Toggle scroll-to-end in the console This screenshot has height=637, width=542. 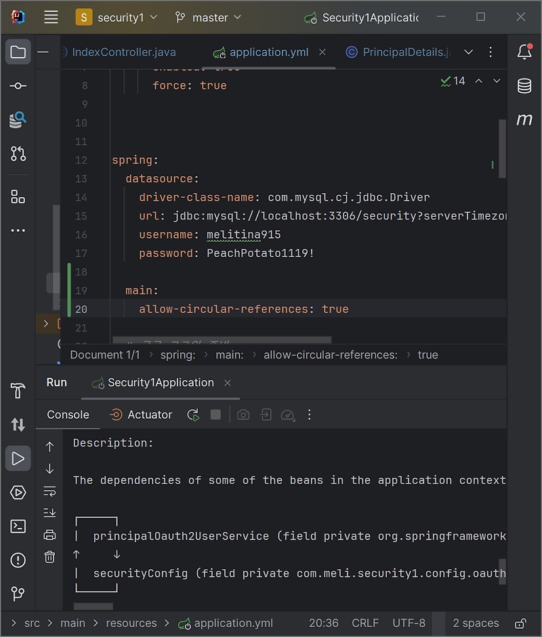pyautogui.click(x=49, y=511)
